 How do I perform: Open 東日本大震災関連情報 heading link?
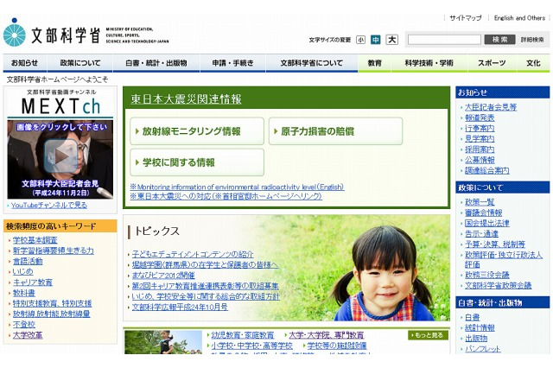point(186,99)
